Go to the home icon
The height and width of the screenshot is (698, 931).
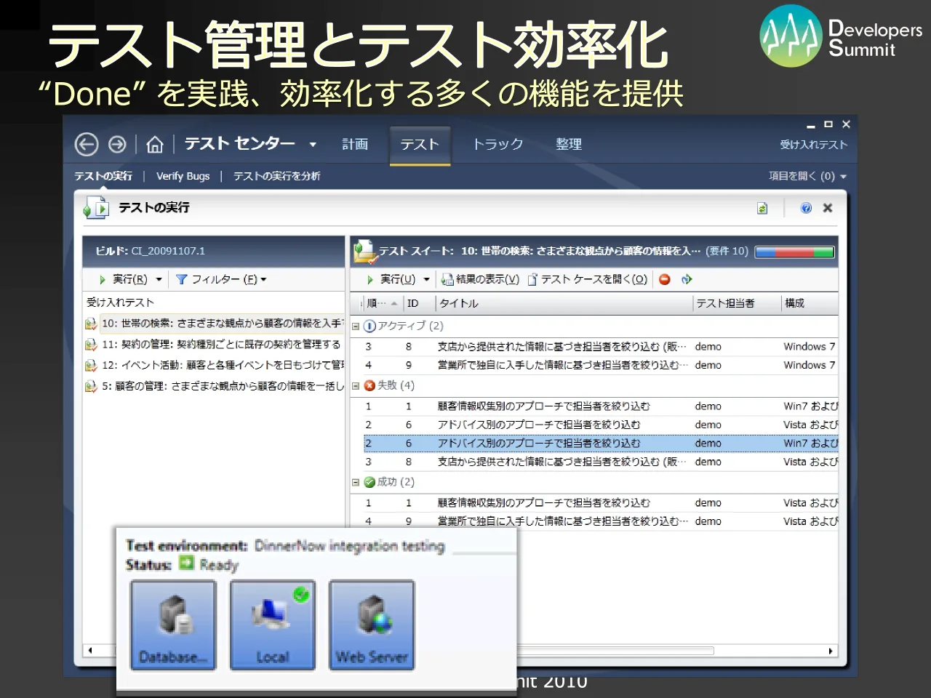pyautogui.click(x=154, y=145)
